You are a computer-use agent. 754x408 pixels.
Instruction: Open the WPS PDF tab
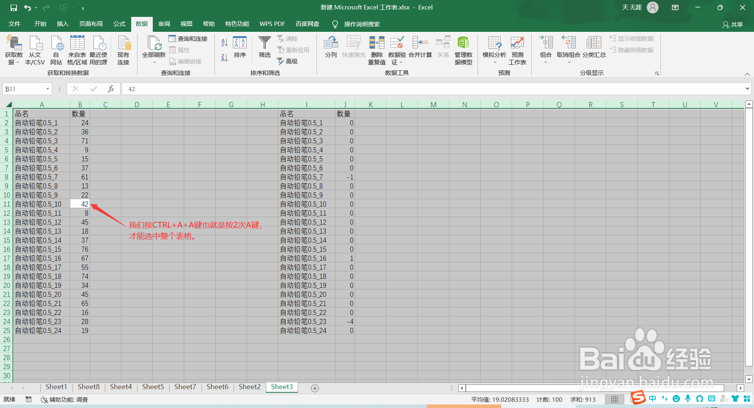[272, 24]
